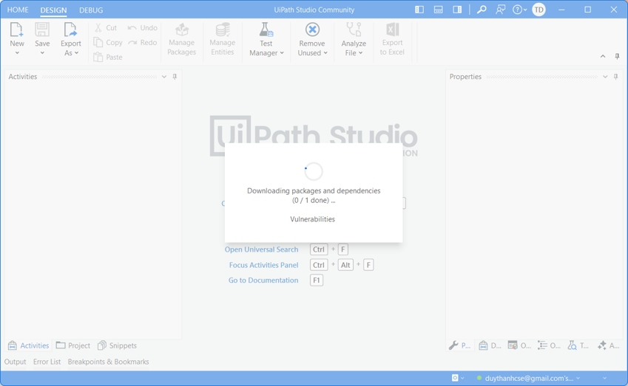
Task: Open the help dropdown arrow
Action: point(525,10)
